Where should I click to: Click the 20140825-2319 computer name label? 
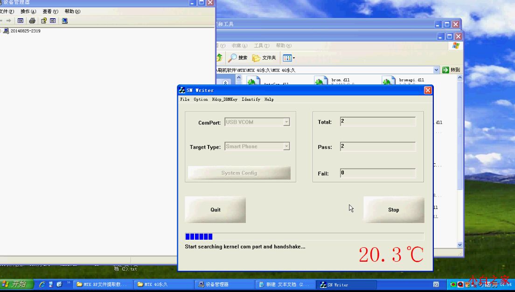(x=25, y=31)
